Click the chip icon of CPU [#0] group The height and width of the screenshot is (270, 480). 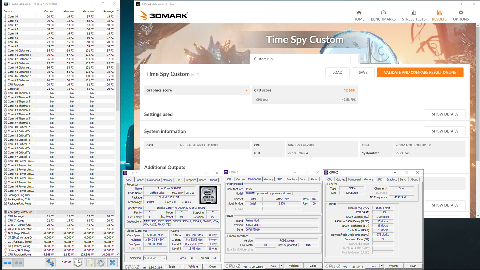[5, 212]
